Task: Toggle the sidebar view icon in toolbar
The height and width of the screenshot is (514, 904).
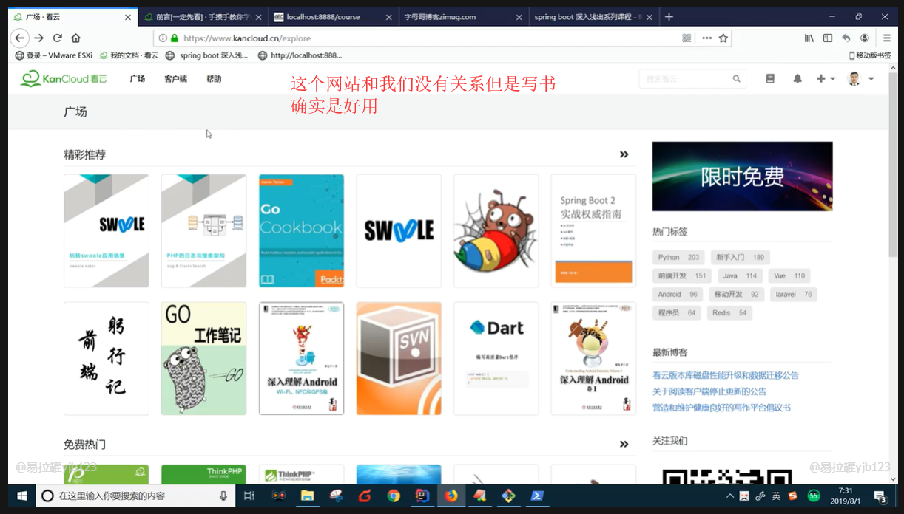Action: click(x=828, y=38)
